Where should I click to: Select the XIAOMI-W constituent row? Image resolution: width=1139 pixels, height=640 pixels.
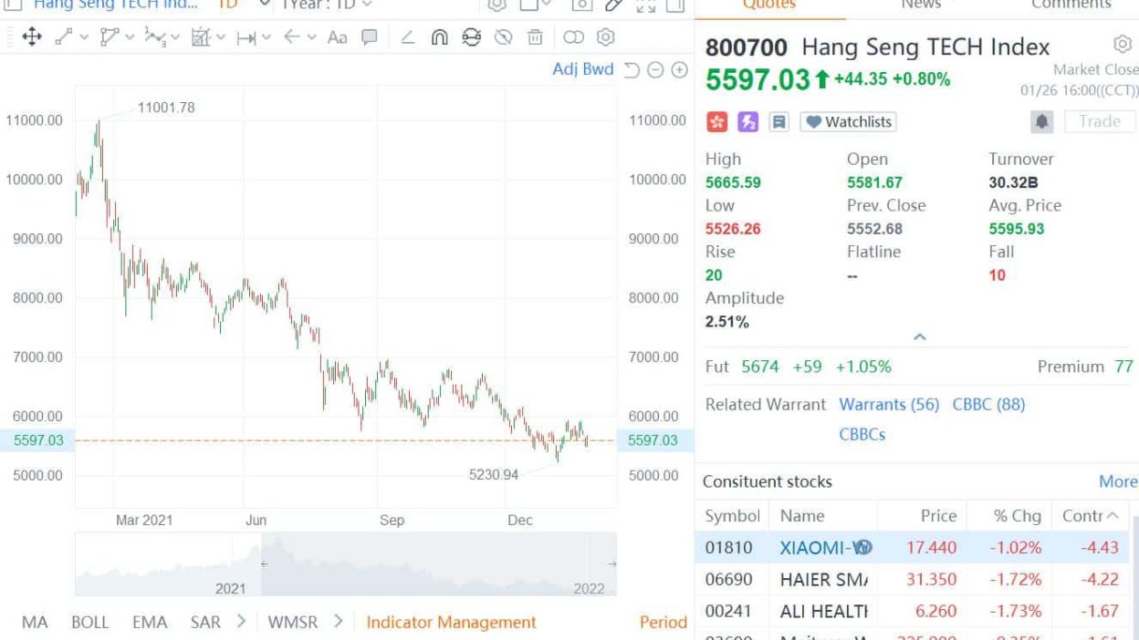click(913, 548)
